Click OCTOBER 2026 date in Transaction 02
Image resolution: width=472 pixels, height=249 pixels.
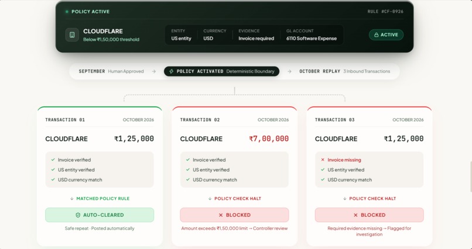(273, 120)
